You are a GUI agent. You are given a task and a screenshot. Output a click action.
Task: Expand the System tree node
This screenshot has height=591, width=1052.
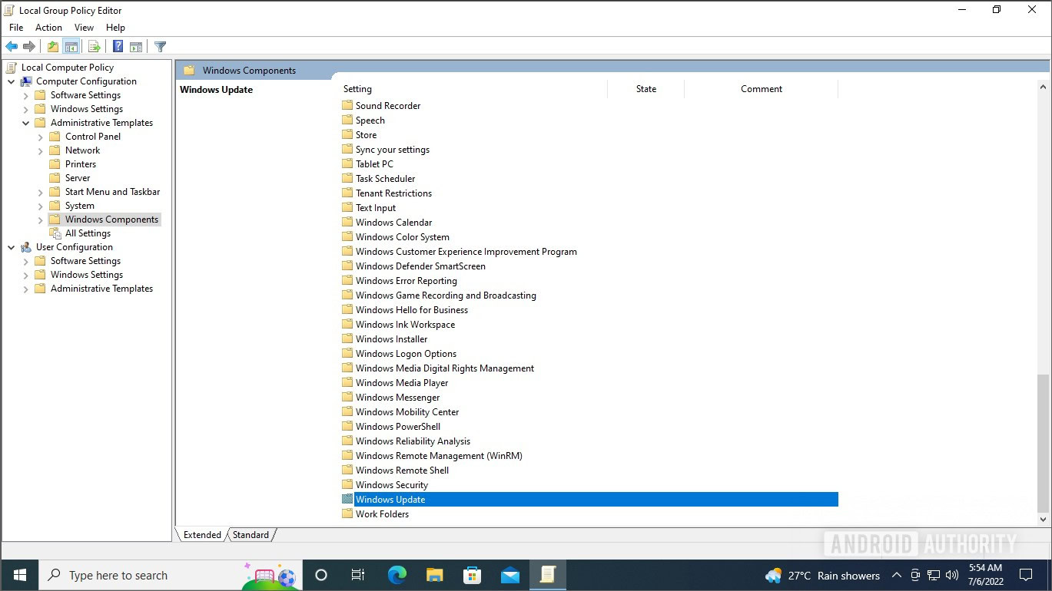click(x=40, y=206)
